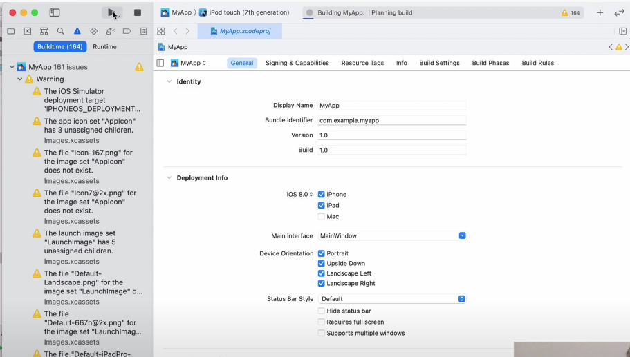Open the Build Settings tab
Image resolution: width=630 pixels, height=357 pixels.
pyautogui.click(x=439, y=63)
